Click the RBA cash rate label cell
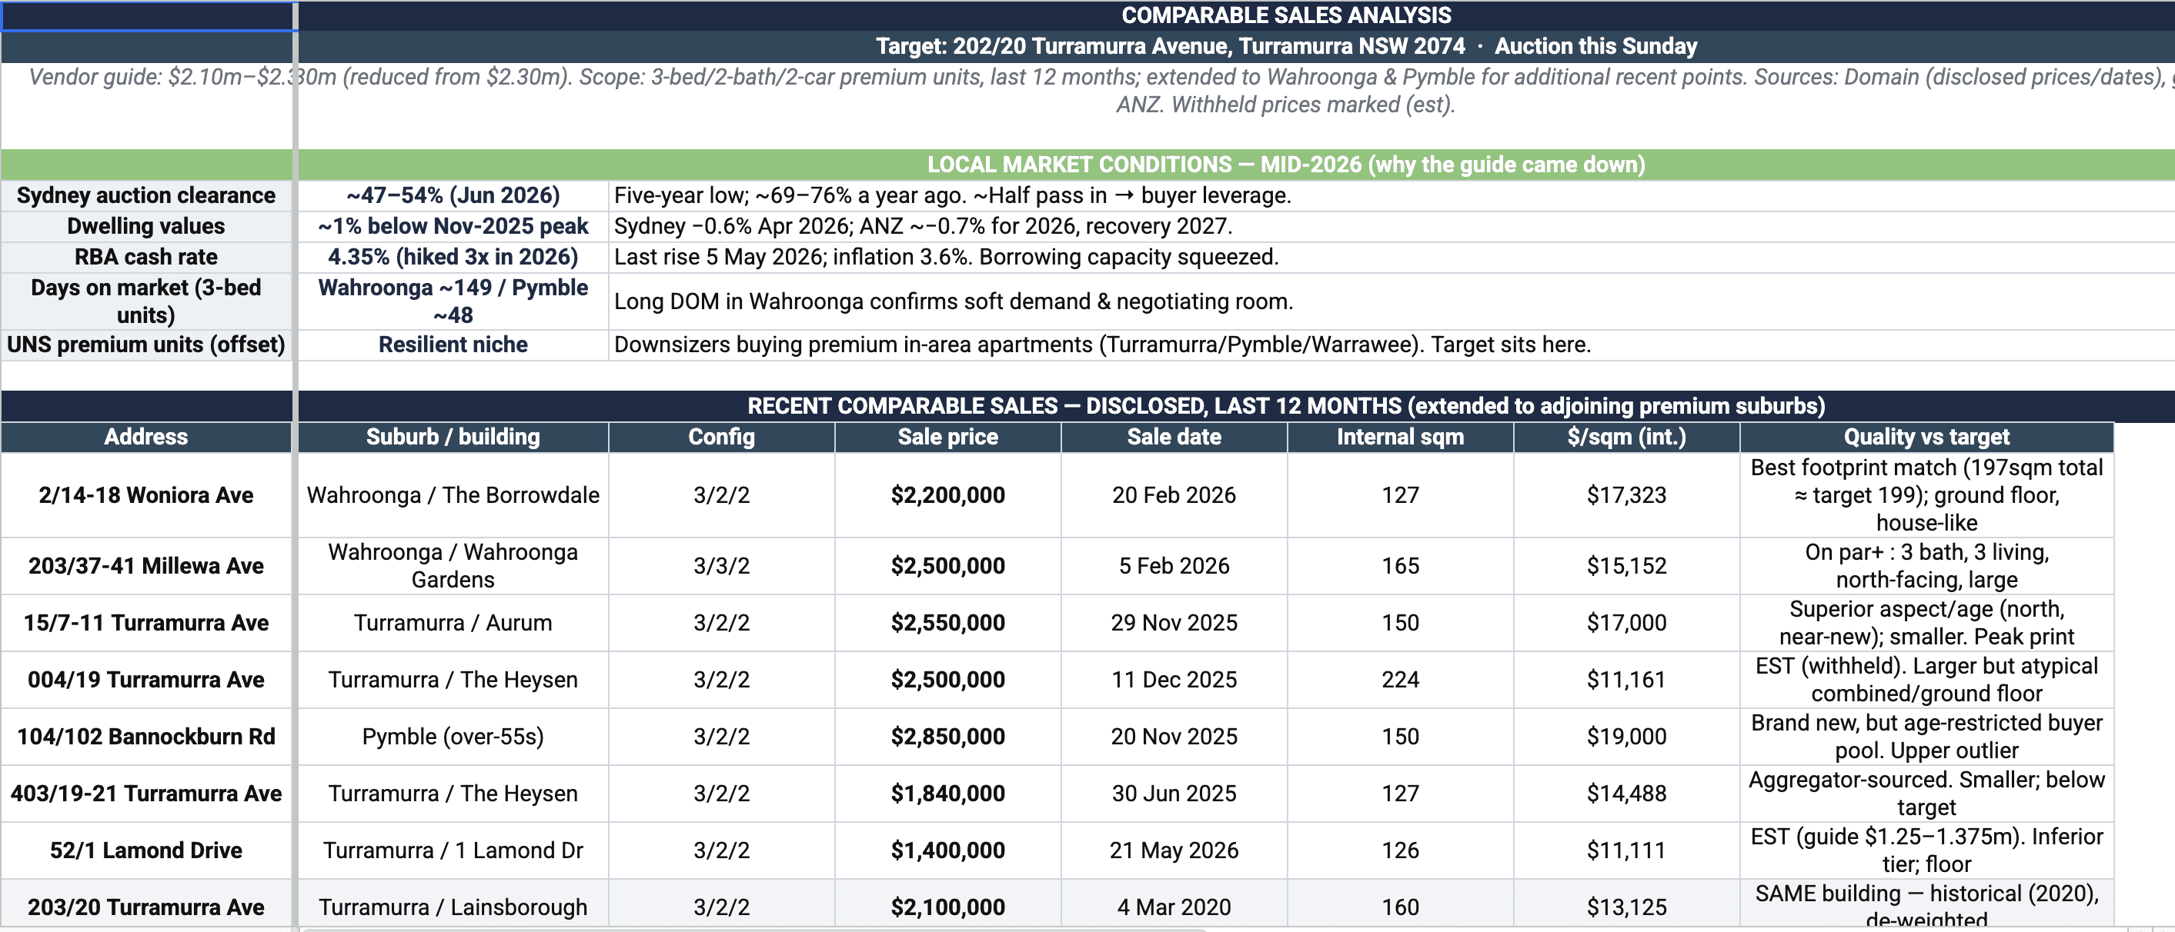Screen dimensions: 2175x932 146,258
